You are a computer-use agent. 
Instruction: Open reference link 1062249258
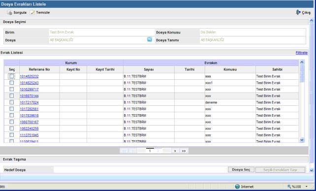(x=29, y=128)
